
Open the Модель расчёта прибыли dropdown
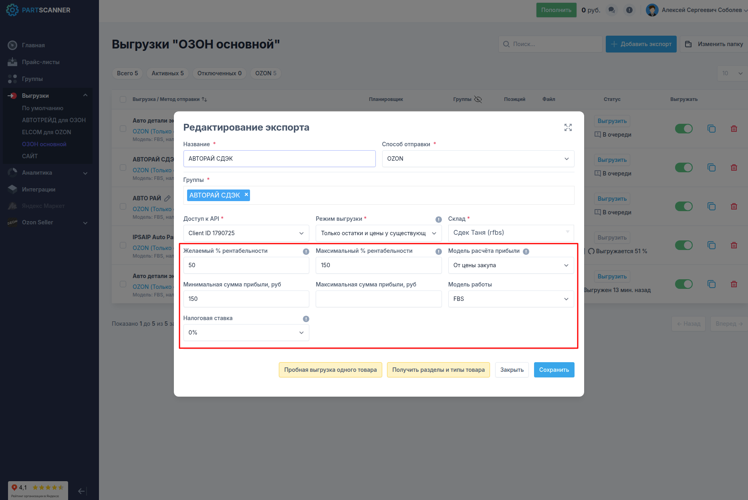(x=511, y=265)
